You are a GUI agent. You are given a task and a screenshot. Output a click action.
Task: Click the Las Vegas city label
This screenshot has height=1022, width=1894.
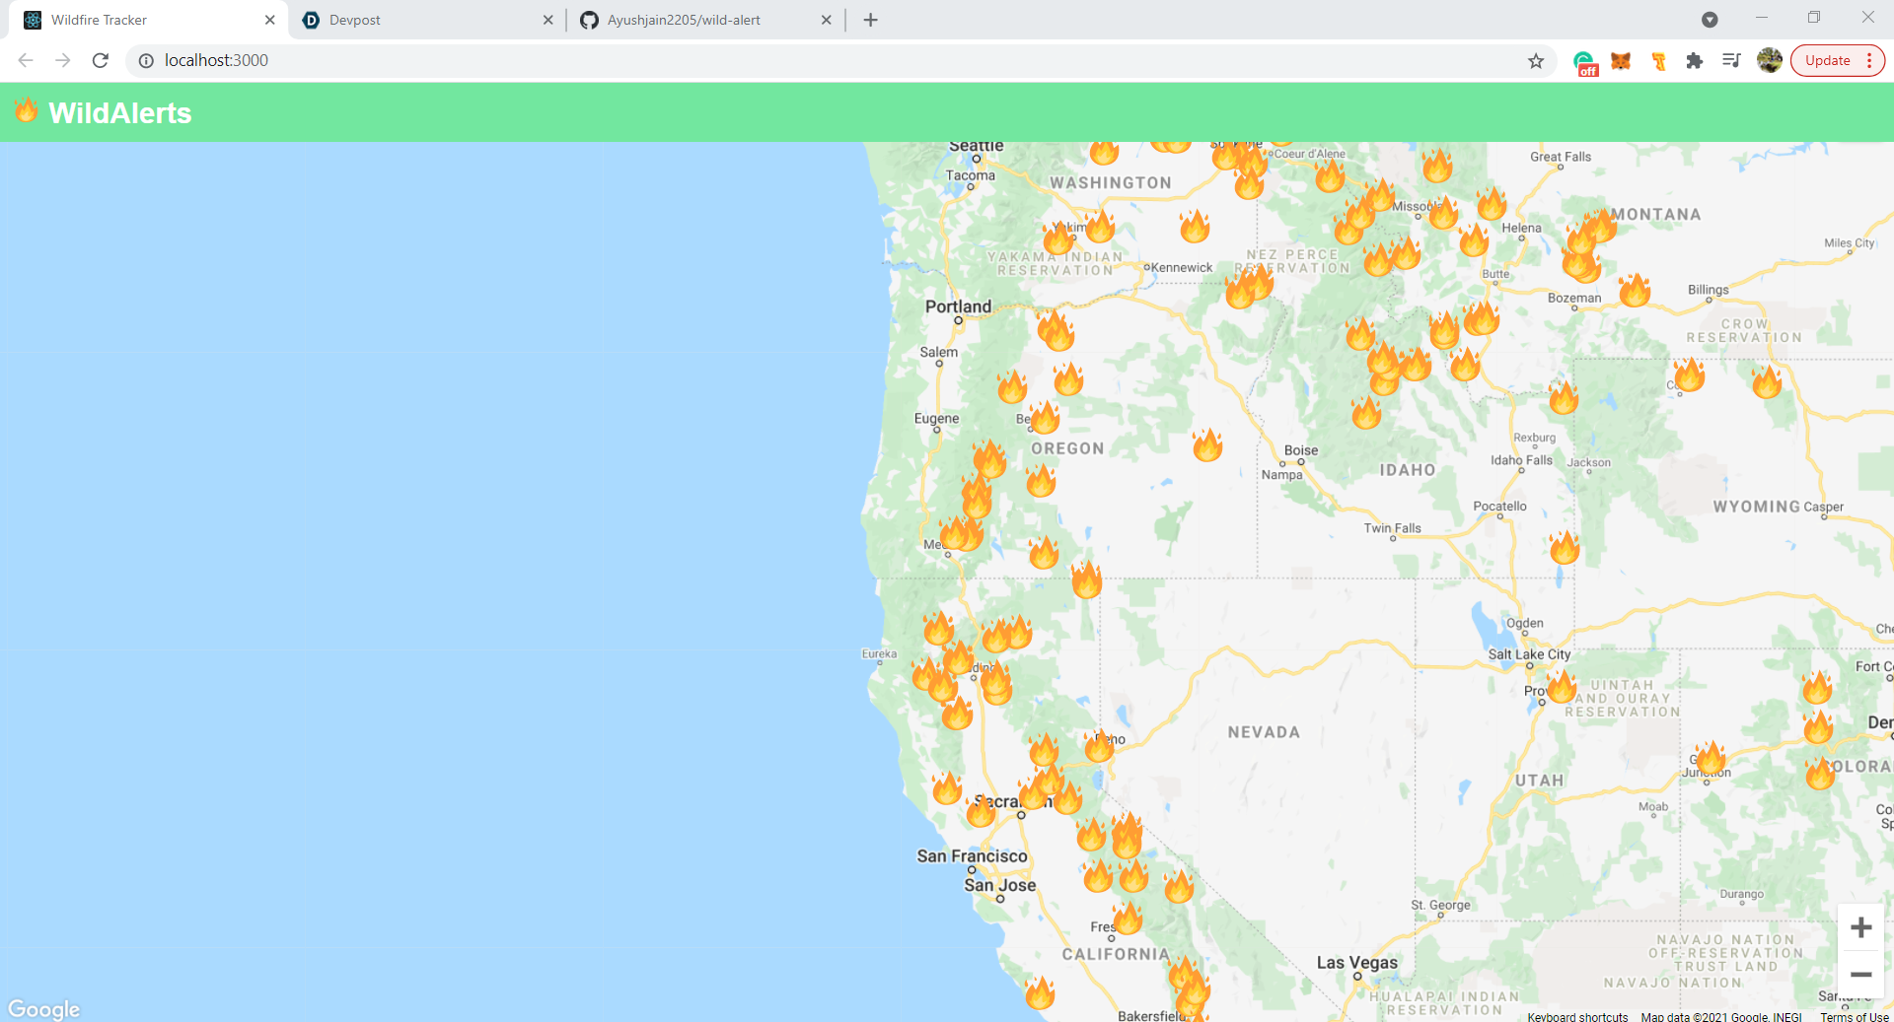tap(1357, 963)
